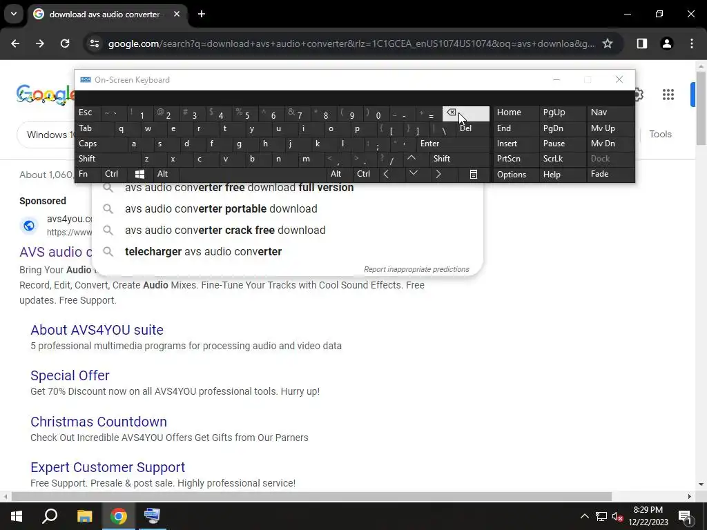Click the left arrow key on keyboard

tap(386, 174)
